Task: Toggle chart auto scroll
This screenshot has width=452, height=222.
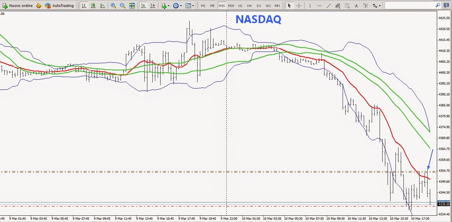Action: (143, 6)
